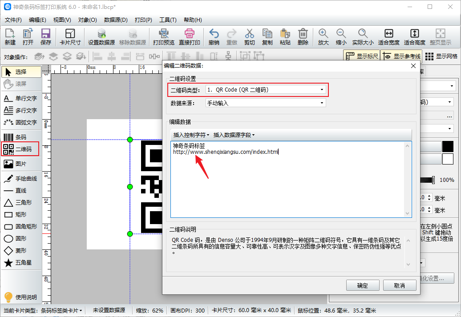The width and height of the screenshot is (461, 317).
Task: Open the 打印(P) menu
Action: click(143, 20)
